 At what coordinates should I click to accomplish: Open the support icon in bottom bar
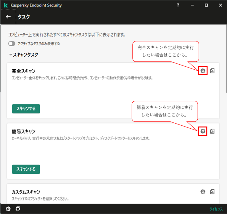tap(18, 209)
